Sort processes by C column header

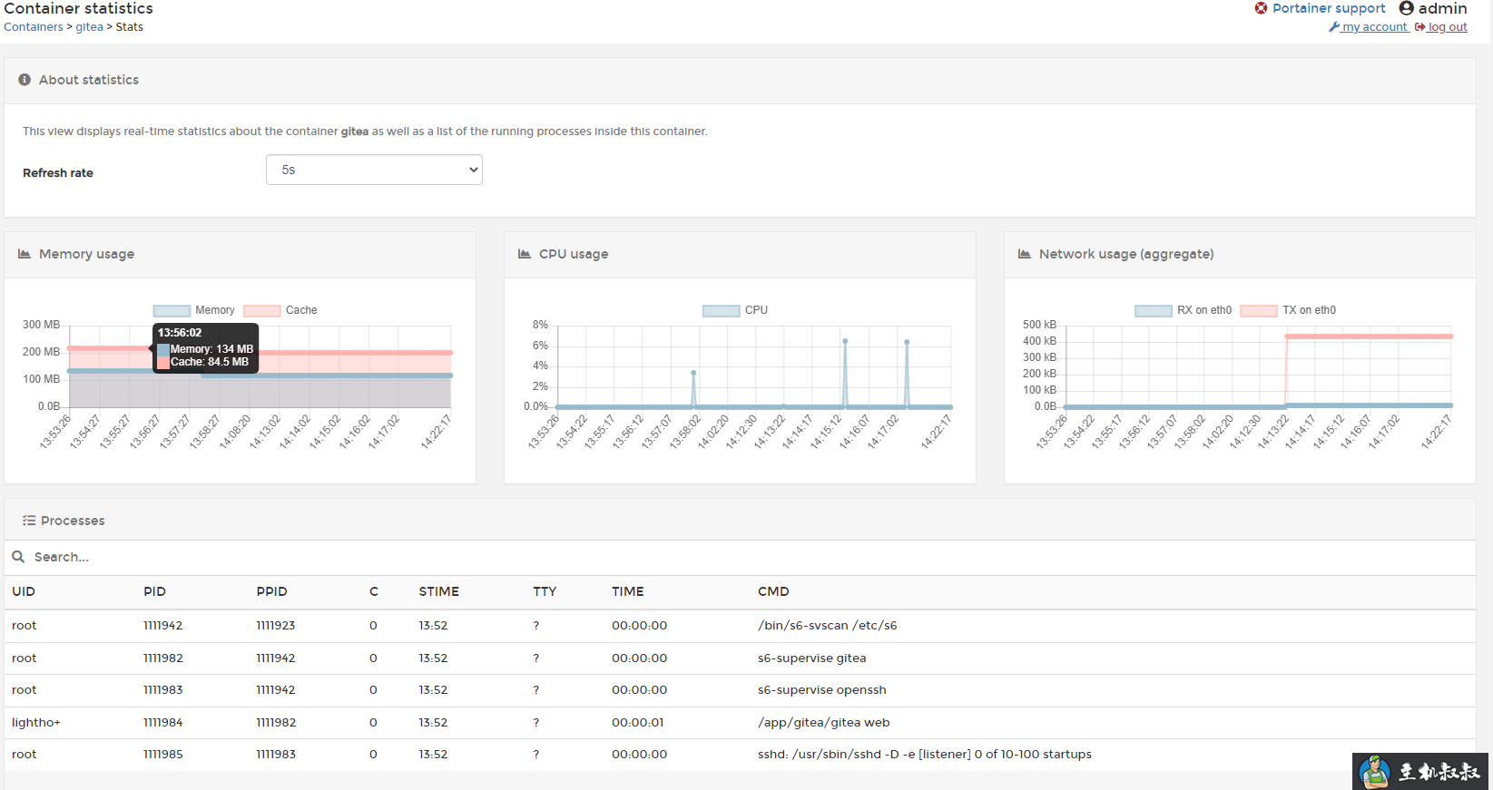coord(373,591)
